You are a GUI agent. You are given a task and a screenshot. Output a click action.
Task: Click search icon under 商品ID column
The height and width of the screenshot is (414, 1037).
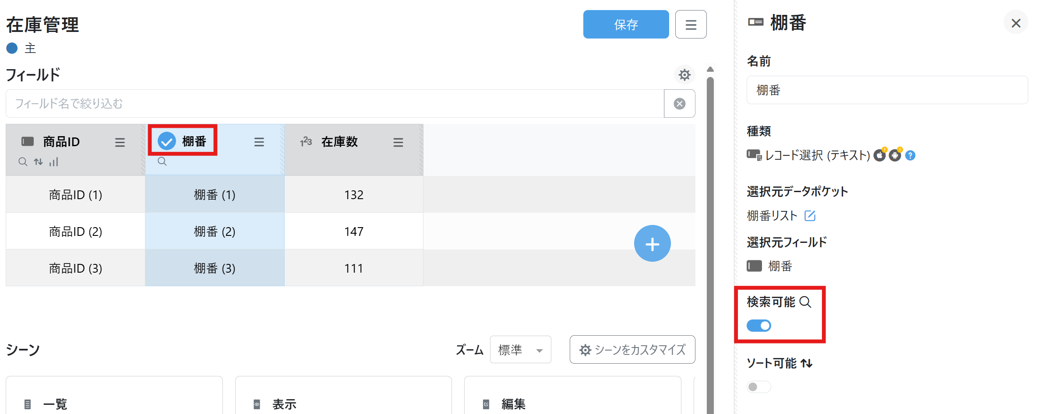tap(23, 162)
